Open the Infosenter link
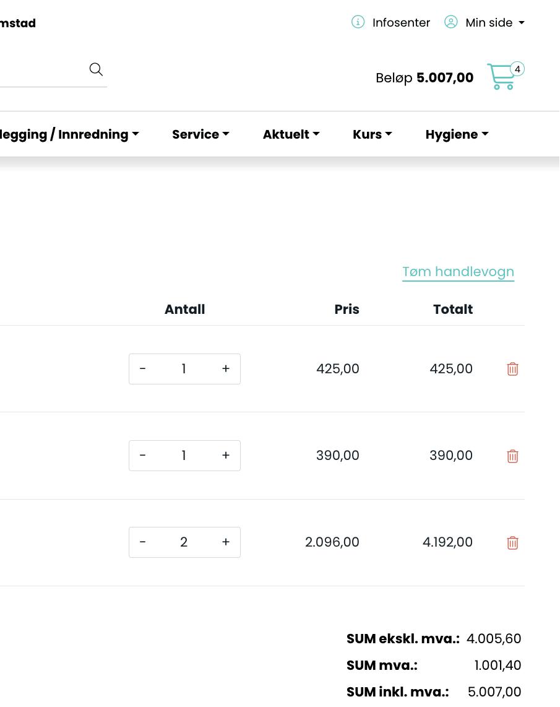The image size is (560, 707). pos(401,23)
